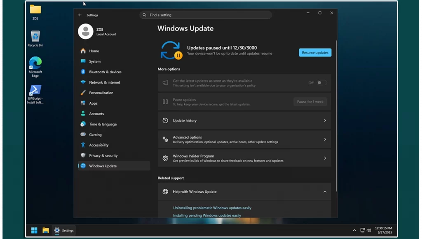Open Windows Insider Program settings
The image size is (422, 239).
244,158
